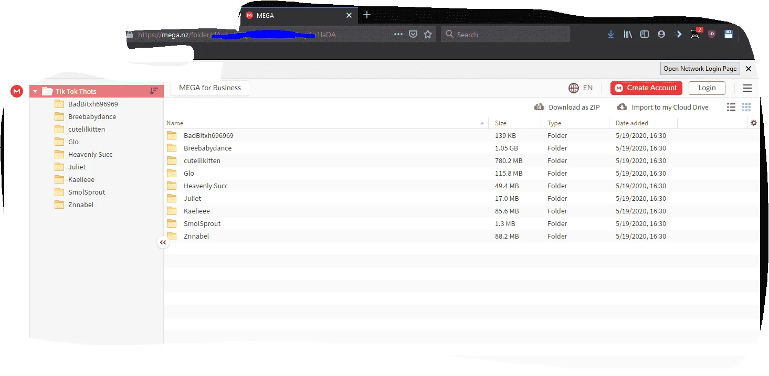
Task: Click the Open Network Login Page button
Action: point(700,69)
